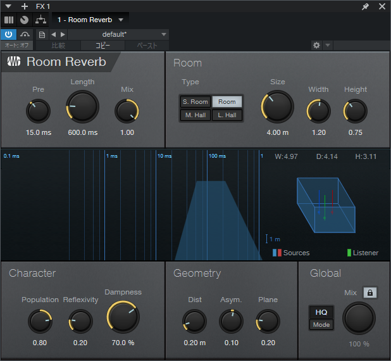Click the plus icon to add insert
Image resolution: width=391 pixels, height=361 pixels.
(x=25, y=6)
